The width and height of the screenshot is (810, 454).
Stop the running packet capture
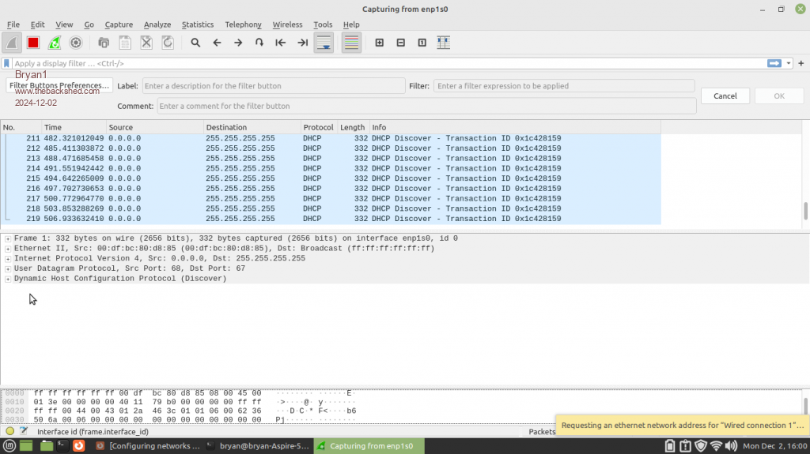click(33, 43)
